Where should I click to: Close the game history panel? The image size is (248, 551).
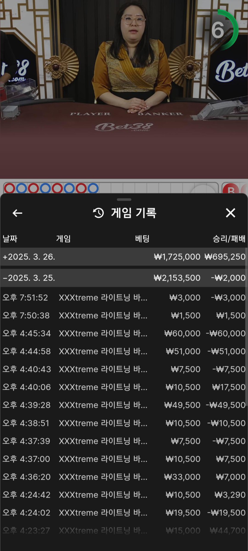tap(230, 213)
